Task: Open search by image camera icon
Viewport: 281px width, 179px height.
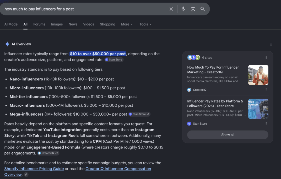Action: coord(193,9)
